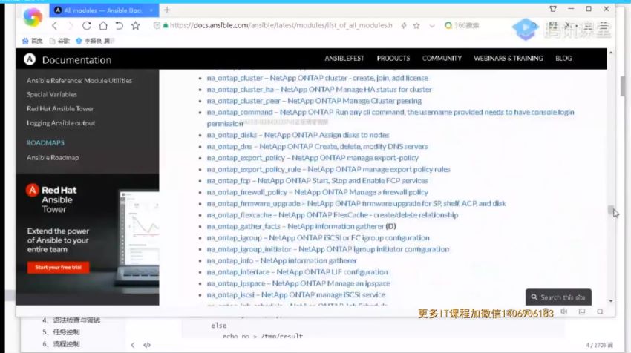Open the PRODUCTS menu item
The image size is (631, 353).
pos(393,59)
